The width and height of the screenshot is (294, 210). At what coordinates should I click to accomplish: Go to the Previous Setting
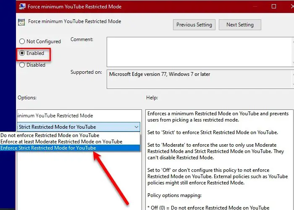pos(194,25)
